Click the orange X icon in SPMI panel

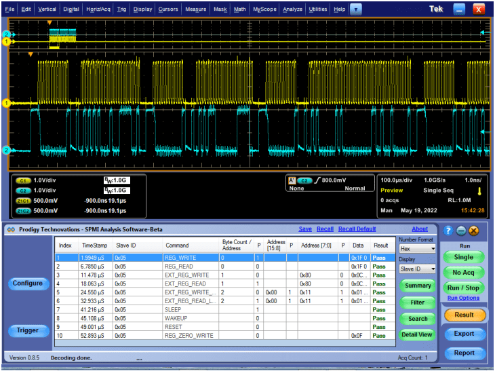[x=474, y=231]
